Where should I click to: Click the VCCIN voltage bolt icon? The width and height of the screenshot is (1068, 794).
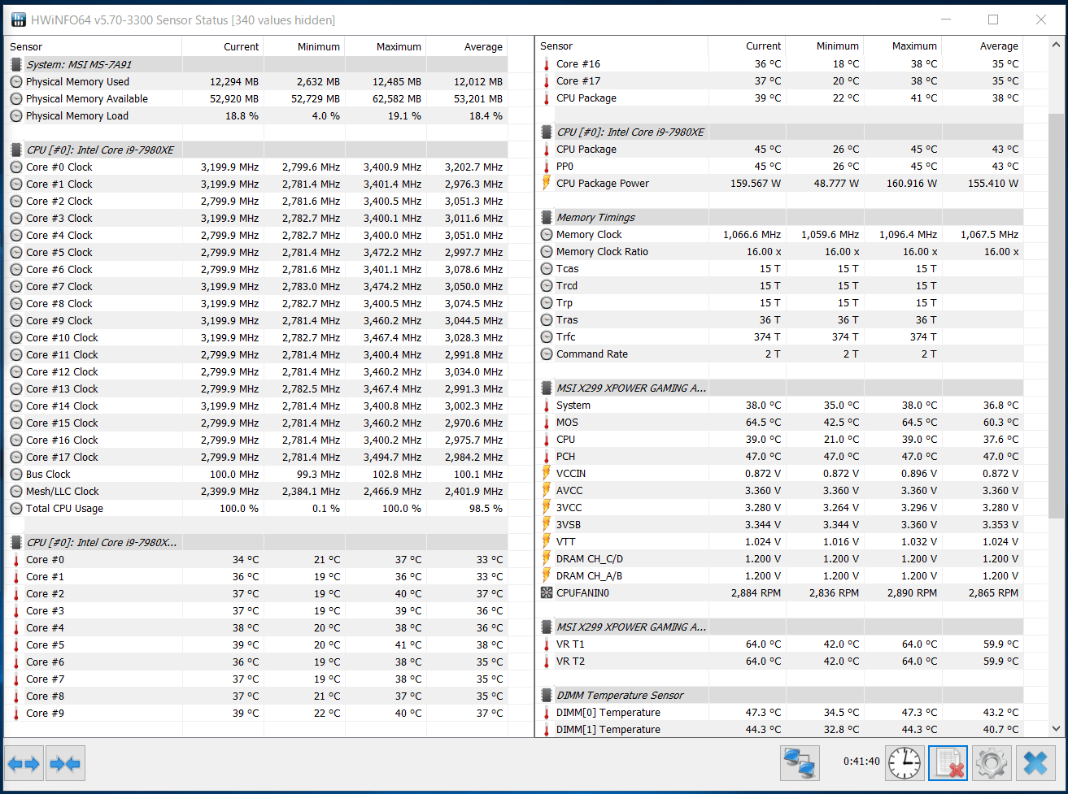[x=547, y=473]
